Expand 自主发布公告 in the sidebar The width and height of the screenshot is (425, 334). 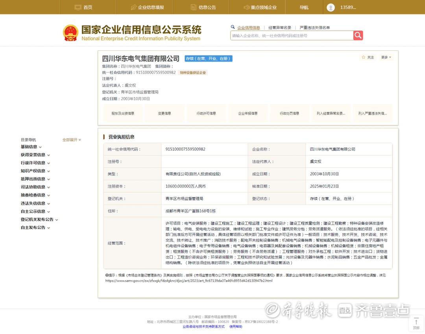35,227
